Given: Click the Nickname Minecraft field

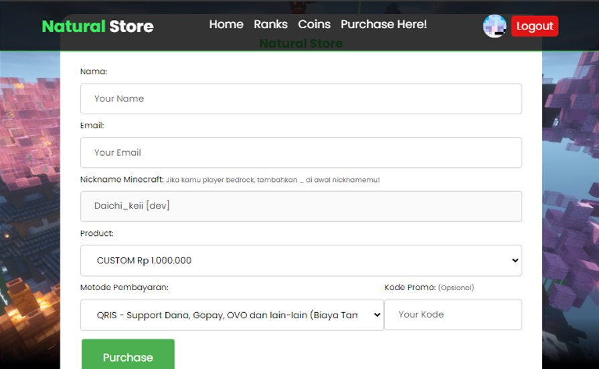Looking at the screenshot, I should 301,206.
